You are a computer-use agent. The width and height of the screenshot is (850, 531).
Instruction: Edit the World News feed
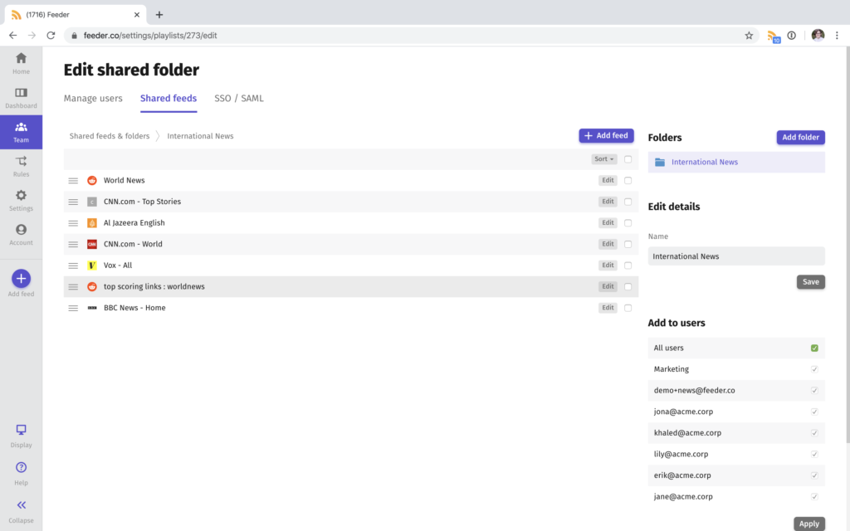(608, 180)
